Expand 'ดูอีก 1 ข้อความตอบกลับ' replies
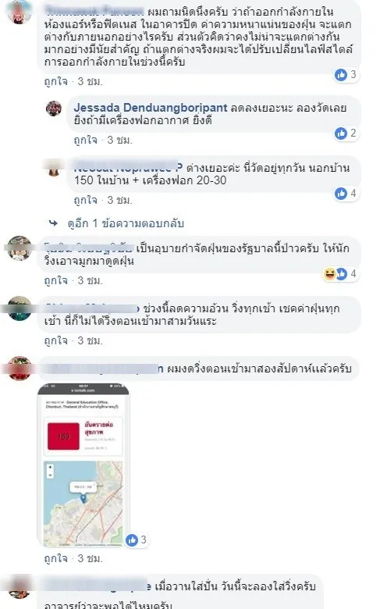The height and width of the screenshot is (609, 387). (x=126, y=224)
